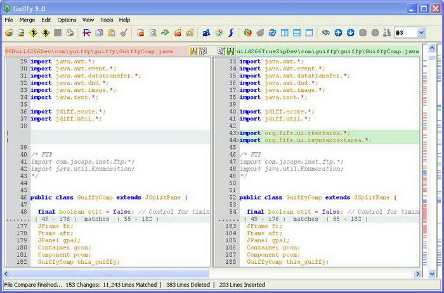The width and height of the screenshot is (444, 293).
Task: Toggle single pane view layout
Action: 309,32
